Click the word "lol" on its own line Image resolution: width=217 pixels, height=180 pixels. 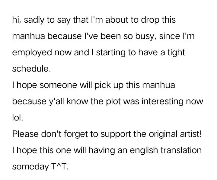click(17, 117)
